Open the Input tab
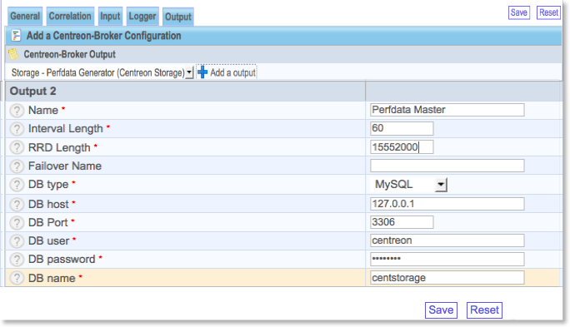The width and height of the screenshot is (570, 327). click(110, 17)
